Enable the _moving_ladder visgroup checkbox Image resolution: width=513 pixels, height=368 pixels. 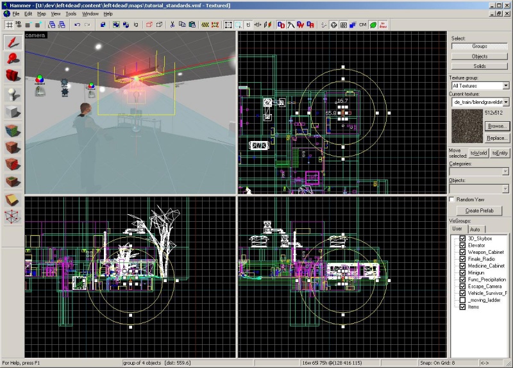462,300
